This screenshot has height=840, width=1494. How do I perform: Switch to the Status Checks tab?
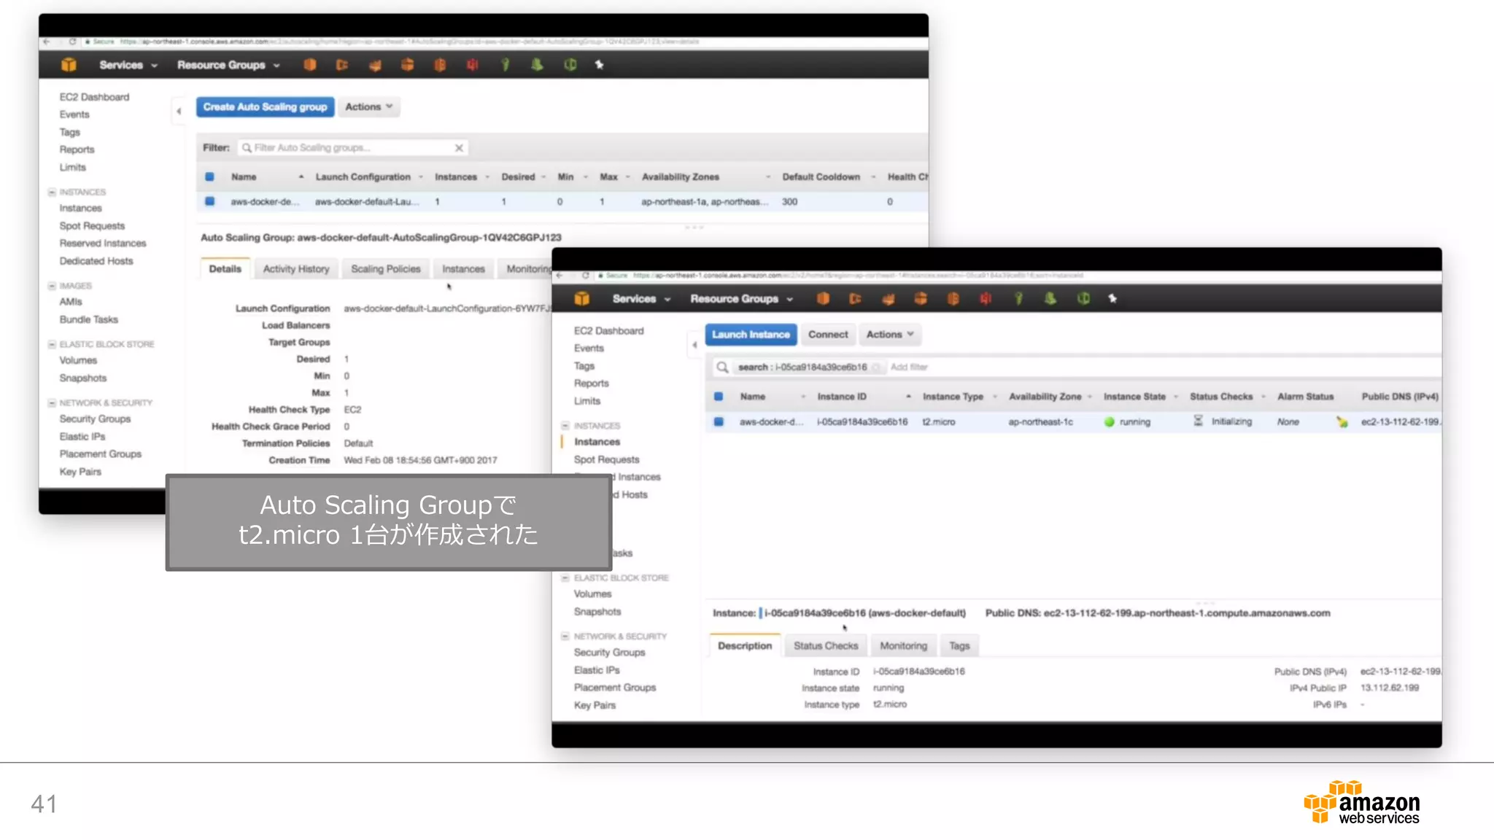[x=825, y=646]
